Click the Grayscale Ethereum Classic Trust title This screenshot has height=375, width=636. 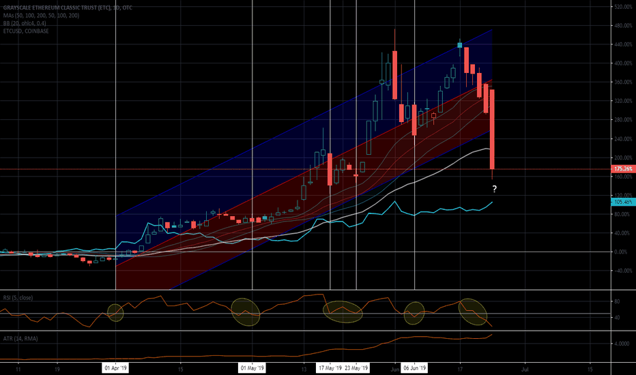point(68,7)
